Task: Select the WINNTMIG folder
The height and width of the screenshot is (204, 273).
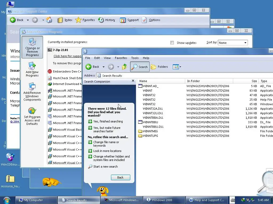Action: (148, 131)
